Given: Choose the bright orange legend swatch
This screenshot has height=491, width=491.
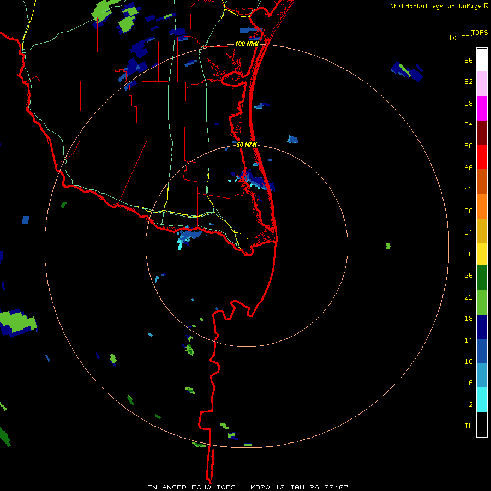Looking at the screenshot, I should 482,206.
